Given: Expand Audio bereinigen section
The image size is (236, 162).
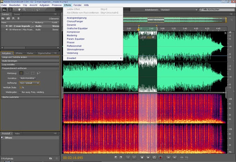Looking at the screenshot, I should (30, 61).
